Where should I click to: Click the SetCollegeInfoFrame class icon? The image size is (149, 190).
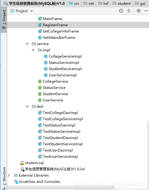(x=40, y=31)
